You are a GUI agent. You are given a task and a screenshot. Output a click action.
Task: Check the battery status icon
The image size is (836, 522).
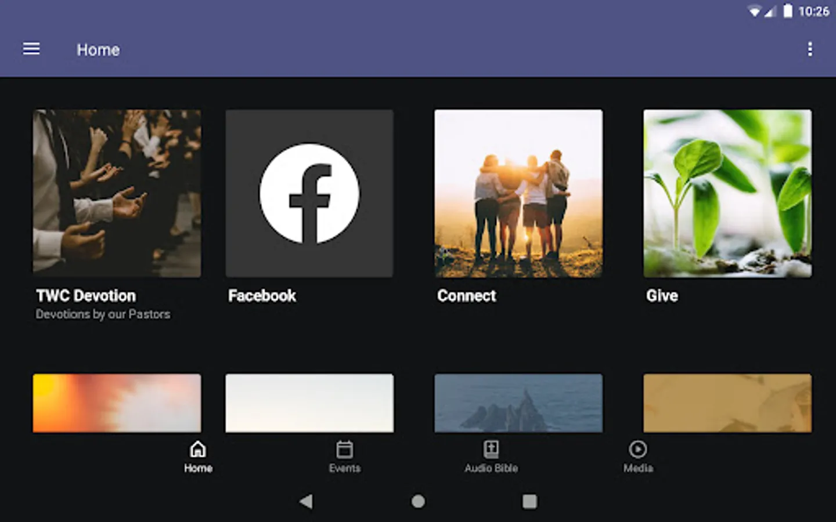tap(787, 11)
